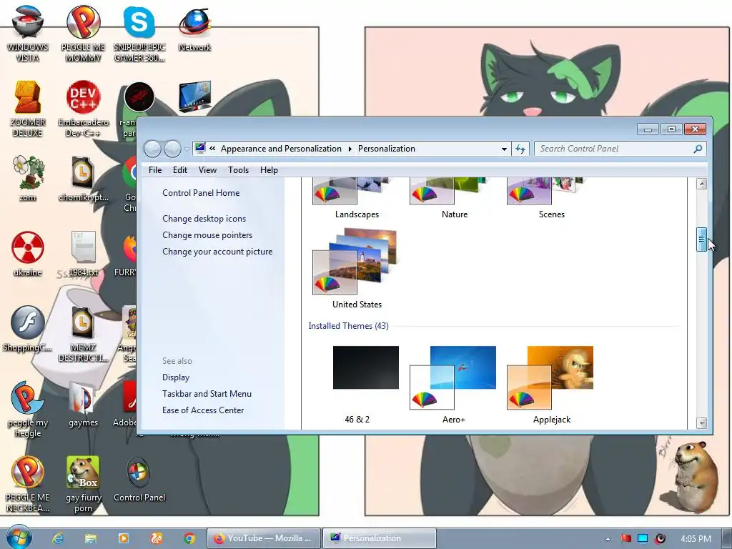Expand the arrow after Appearance and Personalization
Viewport: 732px width, 549px height.
pyautogui.click(x=350, y=149)
